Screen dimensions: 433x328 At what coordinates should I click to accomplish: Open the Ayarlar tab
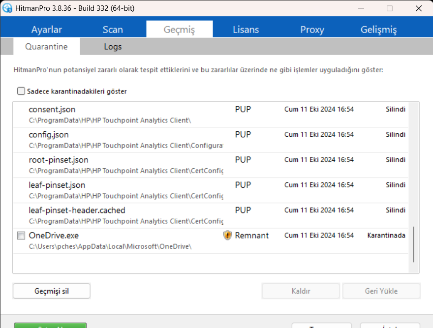coord(47,30)
